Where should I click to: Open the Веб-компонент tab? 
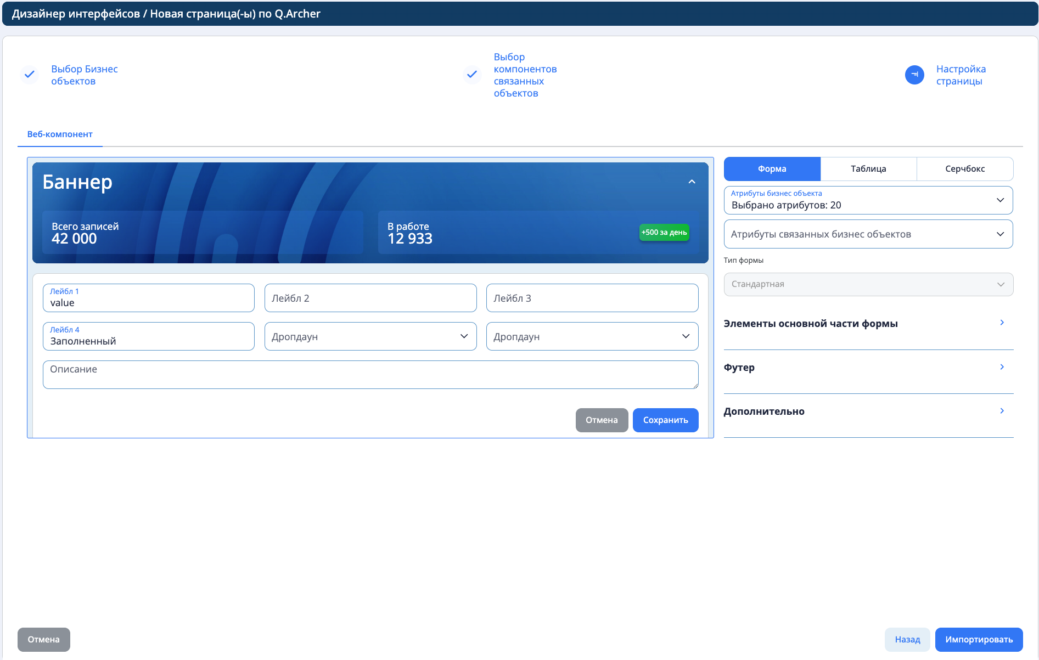pyautogui.click(x=60, y=134)
